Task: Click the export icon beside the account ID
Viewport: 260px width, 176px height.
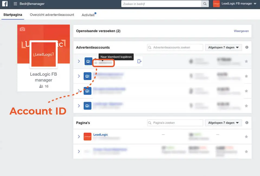Action: [x=139, y=61]
